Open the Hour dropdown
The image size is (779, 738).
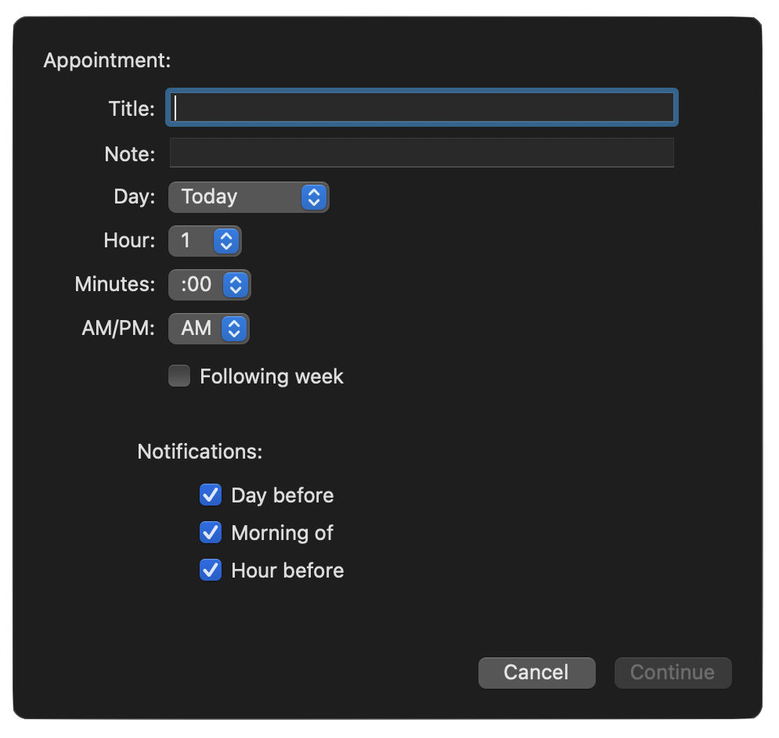click(x=192, y=241)
